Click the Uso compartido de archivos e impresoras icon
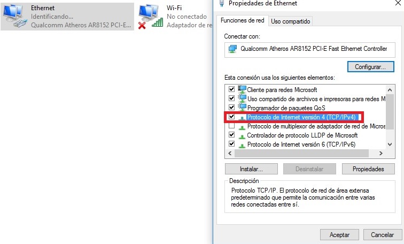Viewport: 404px width, 244px height. click(242, 99)
